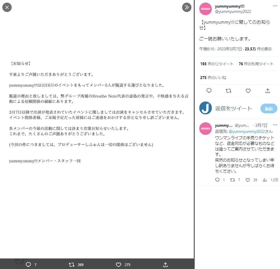Viewport: 280px width, 269px height.
Task: Open the yummyyummy!!! profile avatar
Action: [205, 9]
